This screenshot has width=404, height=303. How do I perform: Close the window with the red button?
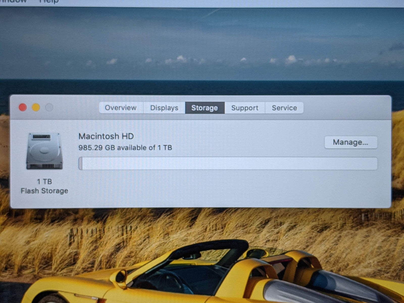click(23, 108)
